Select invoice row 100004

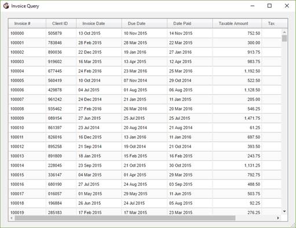145,71
